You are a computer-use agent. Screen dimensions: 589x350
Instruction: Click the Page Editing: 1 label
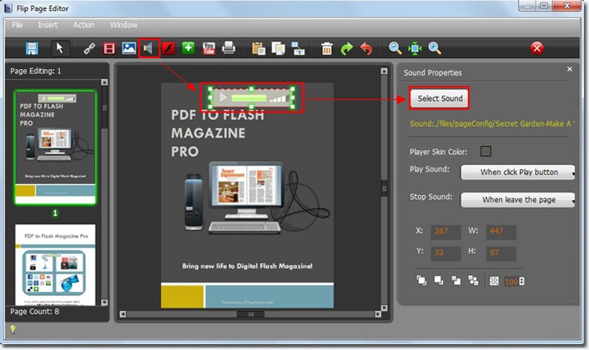35,71
